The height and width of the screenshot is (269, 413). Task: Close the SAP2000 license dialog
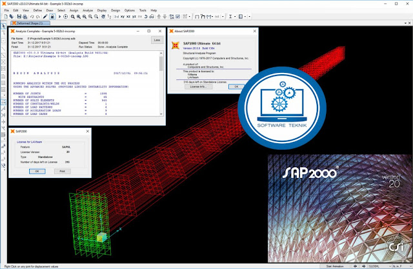[x=88, y=131]
